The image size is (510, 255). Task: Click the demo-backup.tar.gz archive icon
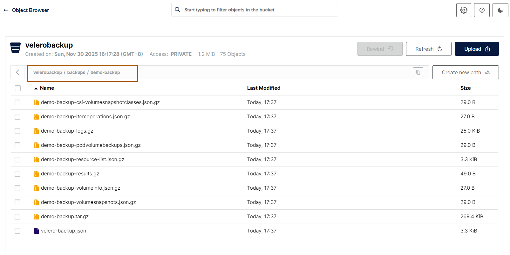tap(37, 217)
